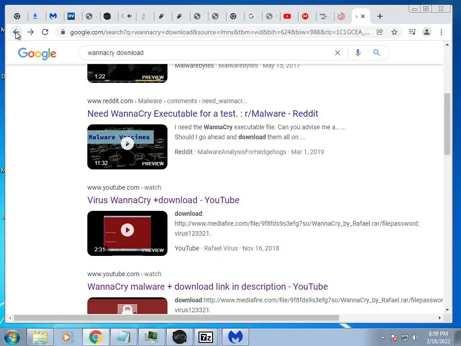The image size is (461, 346).
Task: Switch to the Google tab
Action: coord(251,16)
